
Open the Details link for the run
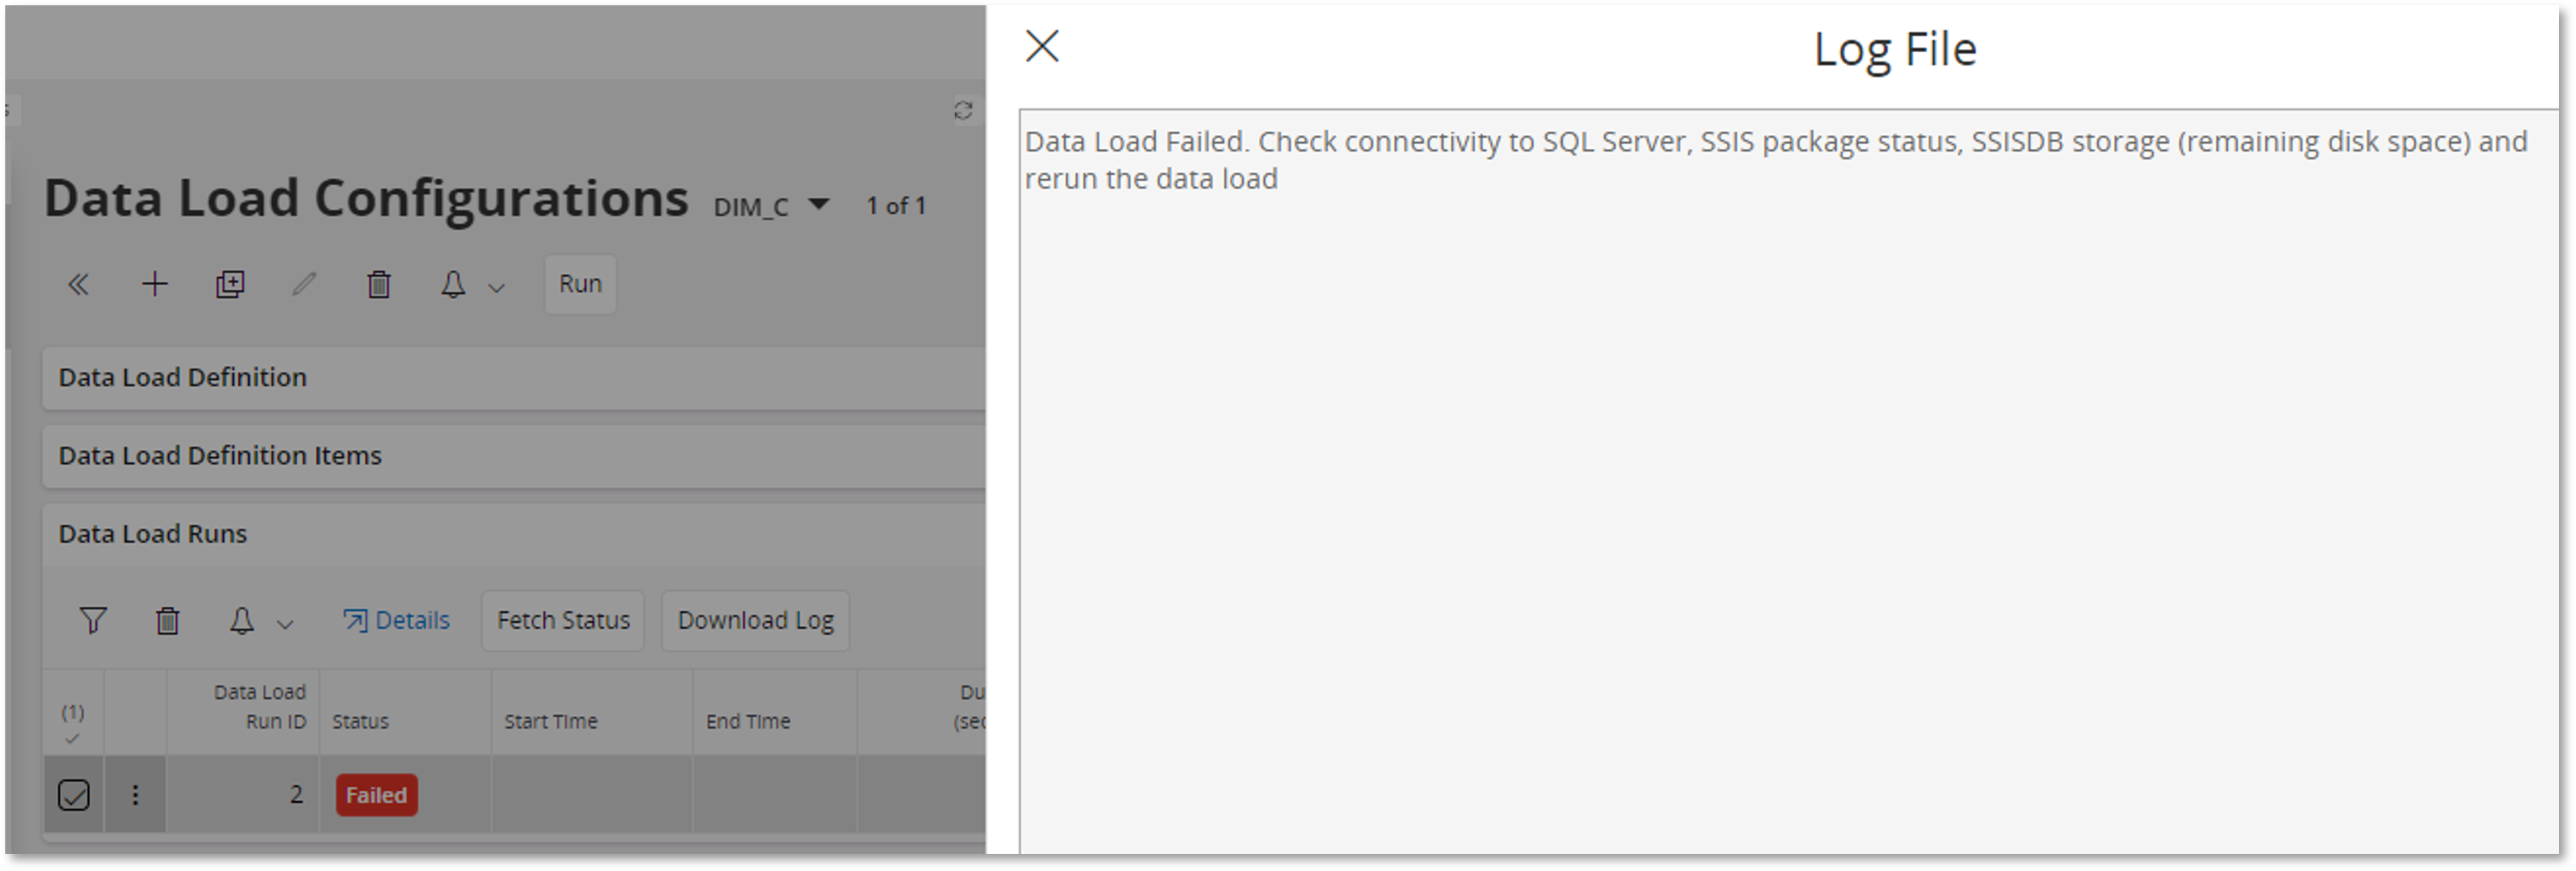pyautogui.click(x=396, y=621)
